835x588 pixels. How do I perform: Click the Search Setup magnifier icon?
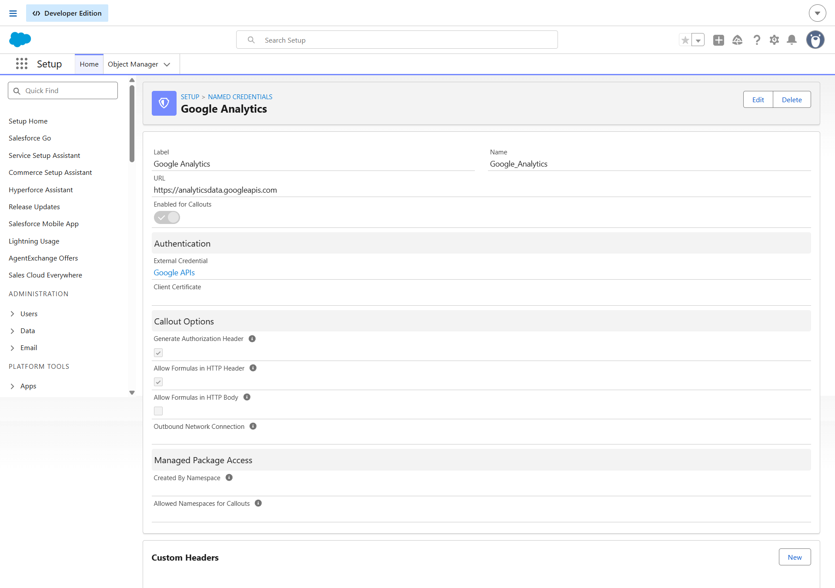[251, 40]
